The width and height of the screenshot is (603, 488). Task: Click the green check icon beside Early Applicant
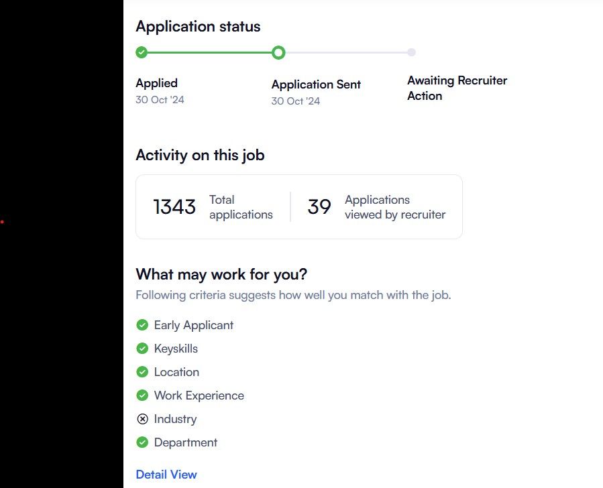click(x=142, y=325)
